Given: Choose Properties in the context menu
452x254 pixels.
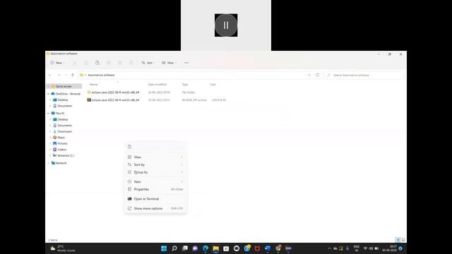Looking at the screenshot, I should coord(155,190).
